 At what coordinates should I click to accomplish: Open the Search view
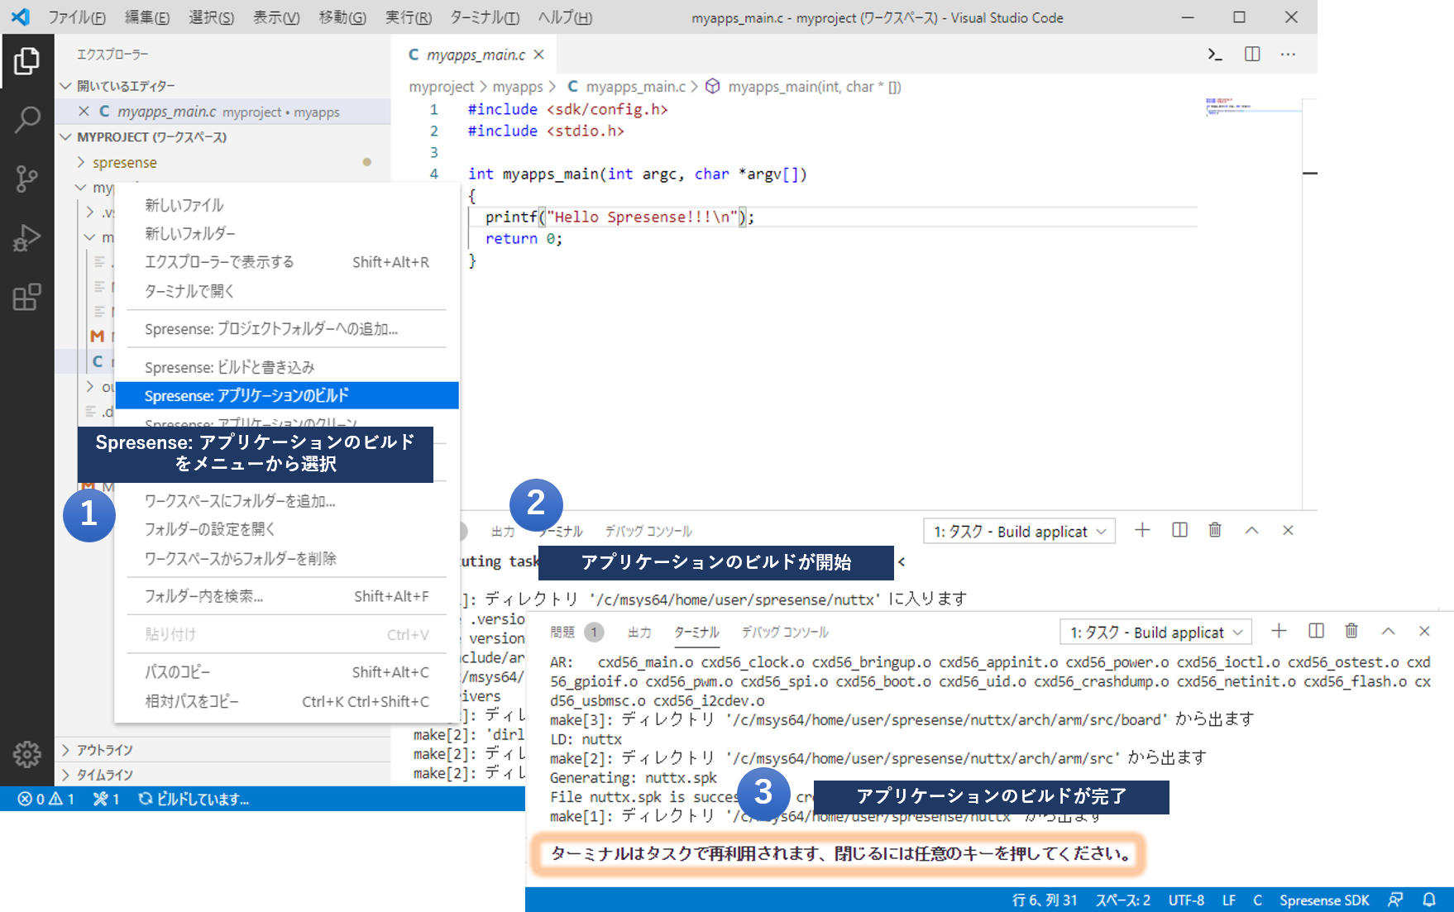coord(27,120)
